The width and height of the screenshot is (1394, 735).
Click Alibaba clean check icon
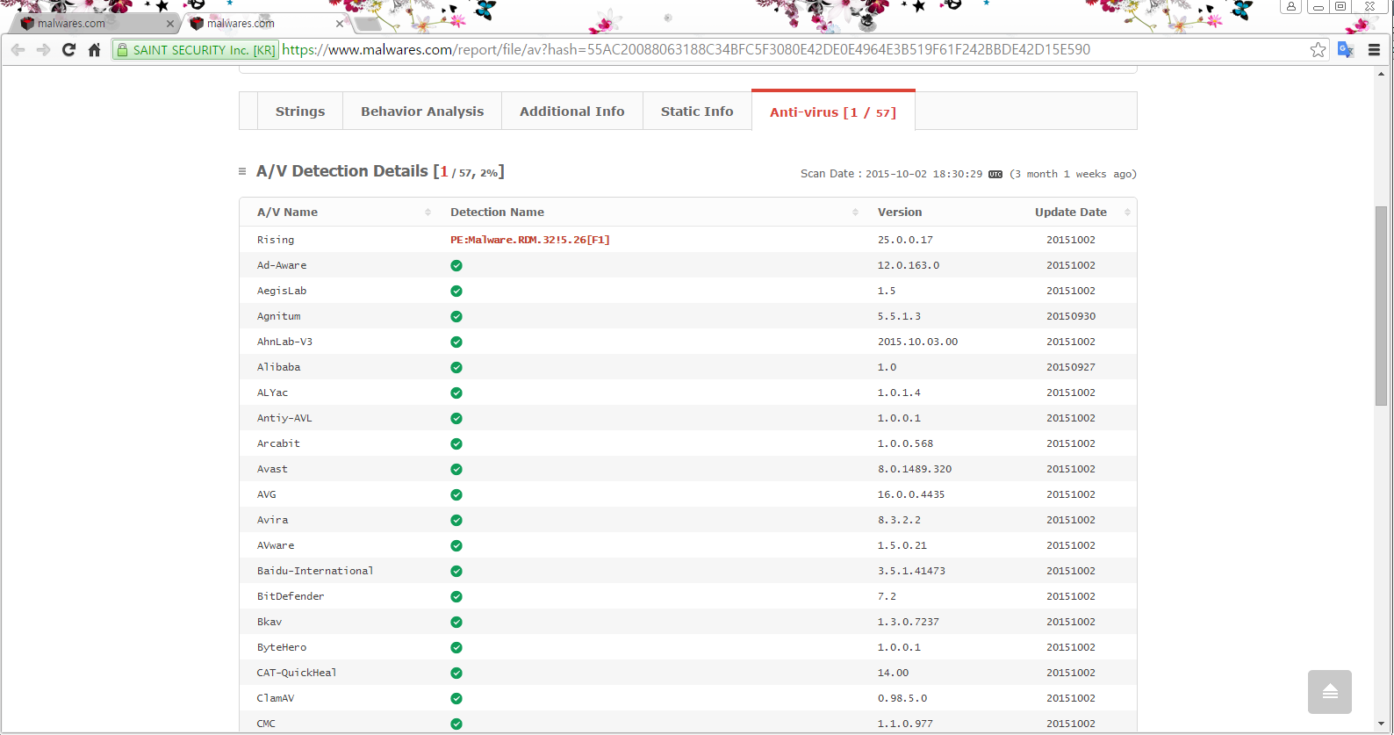(x=456, y=367)
